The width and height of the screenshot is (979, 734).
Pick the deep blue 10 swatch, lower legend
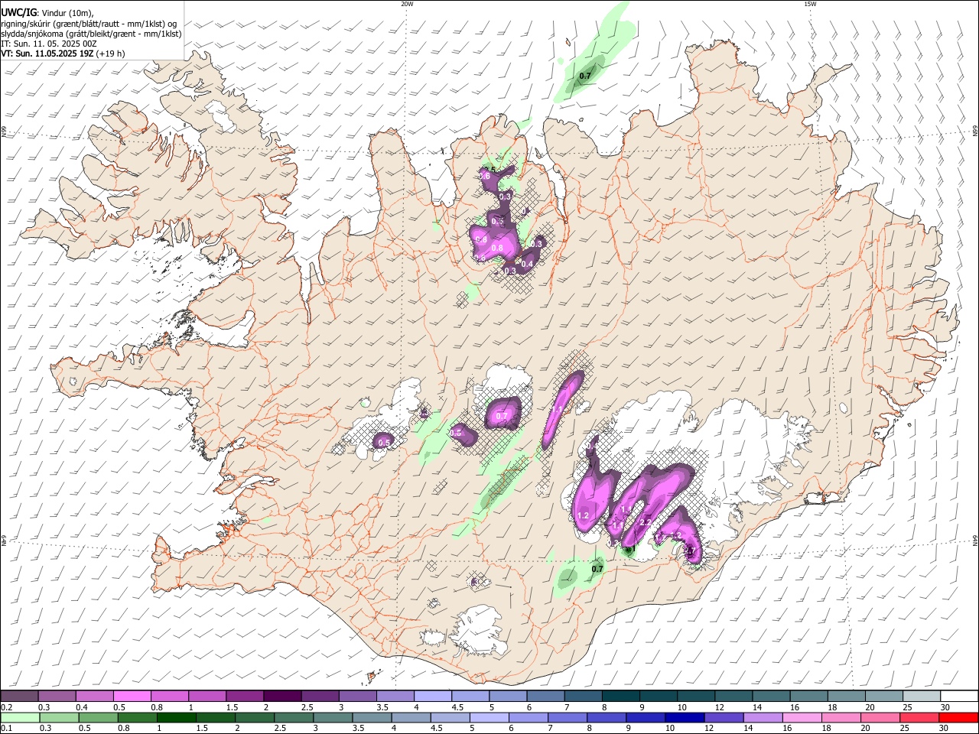click(685, 718)
